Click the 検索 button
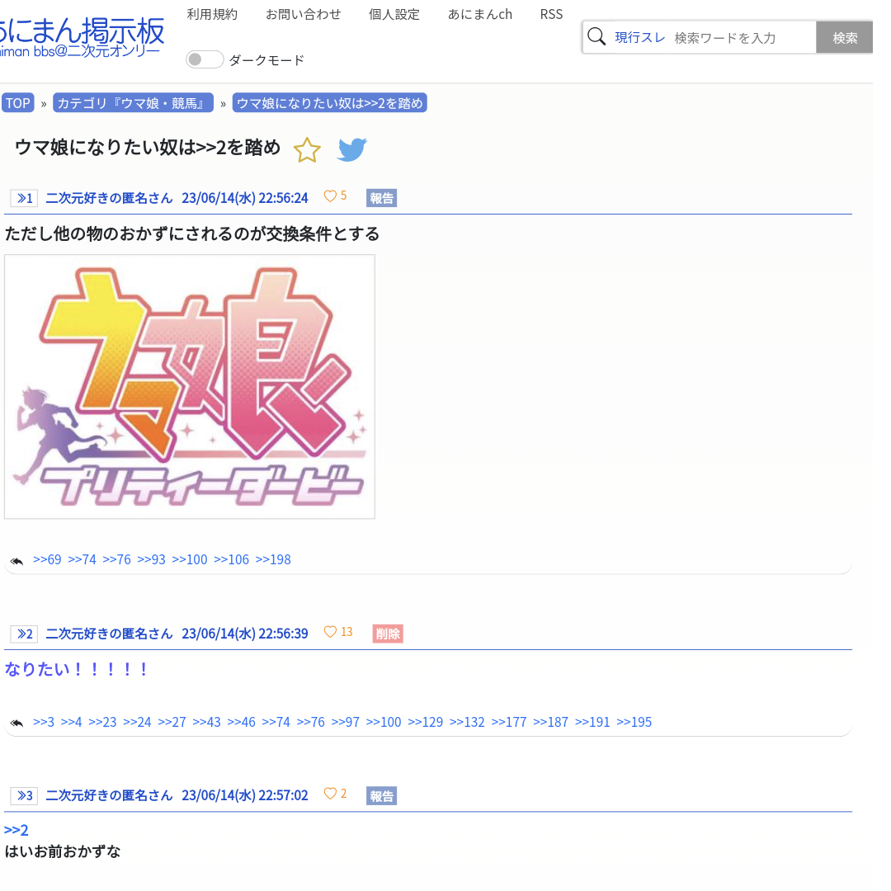 (845, 37)
